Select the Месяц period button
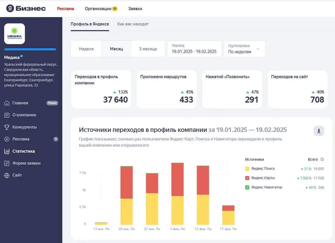Viewport: 335px width, 243px height. coord(116,49)
